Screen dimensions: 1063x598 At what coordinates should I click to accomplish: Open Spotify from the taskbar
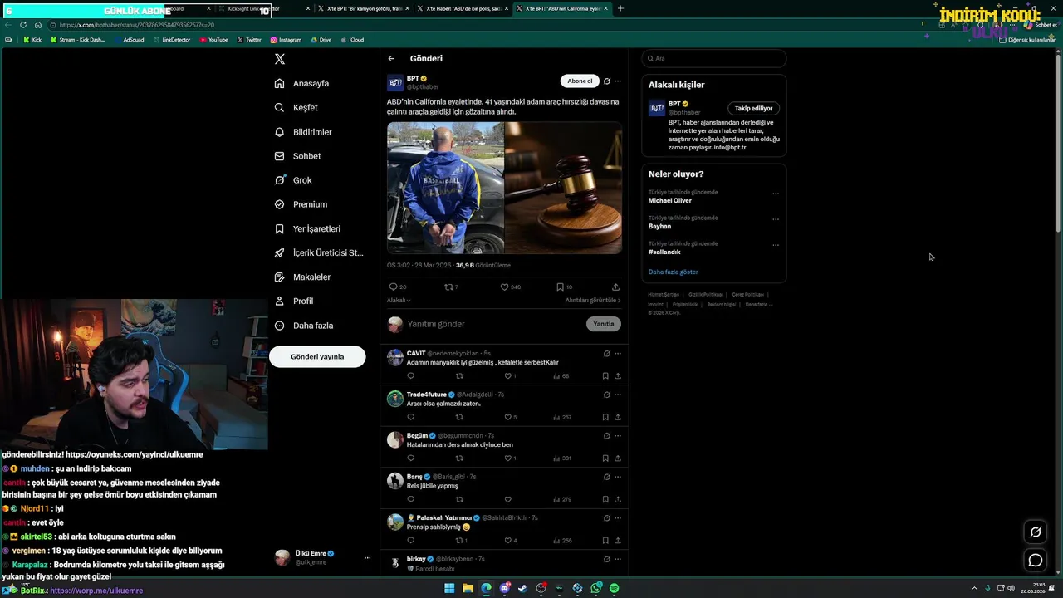[614, 588]
